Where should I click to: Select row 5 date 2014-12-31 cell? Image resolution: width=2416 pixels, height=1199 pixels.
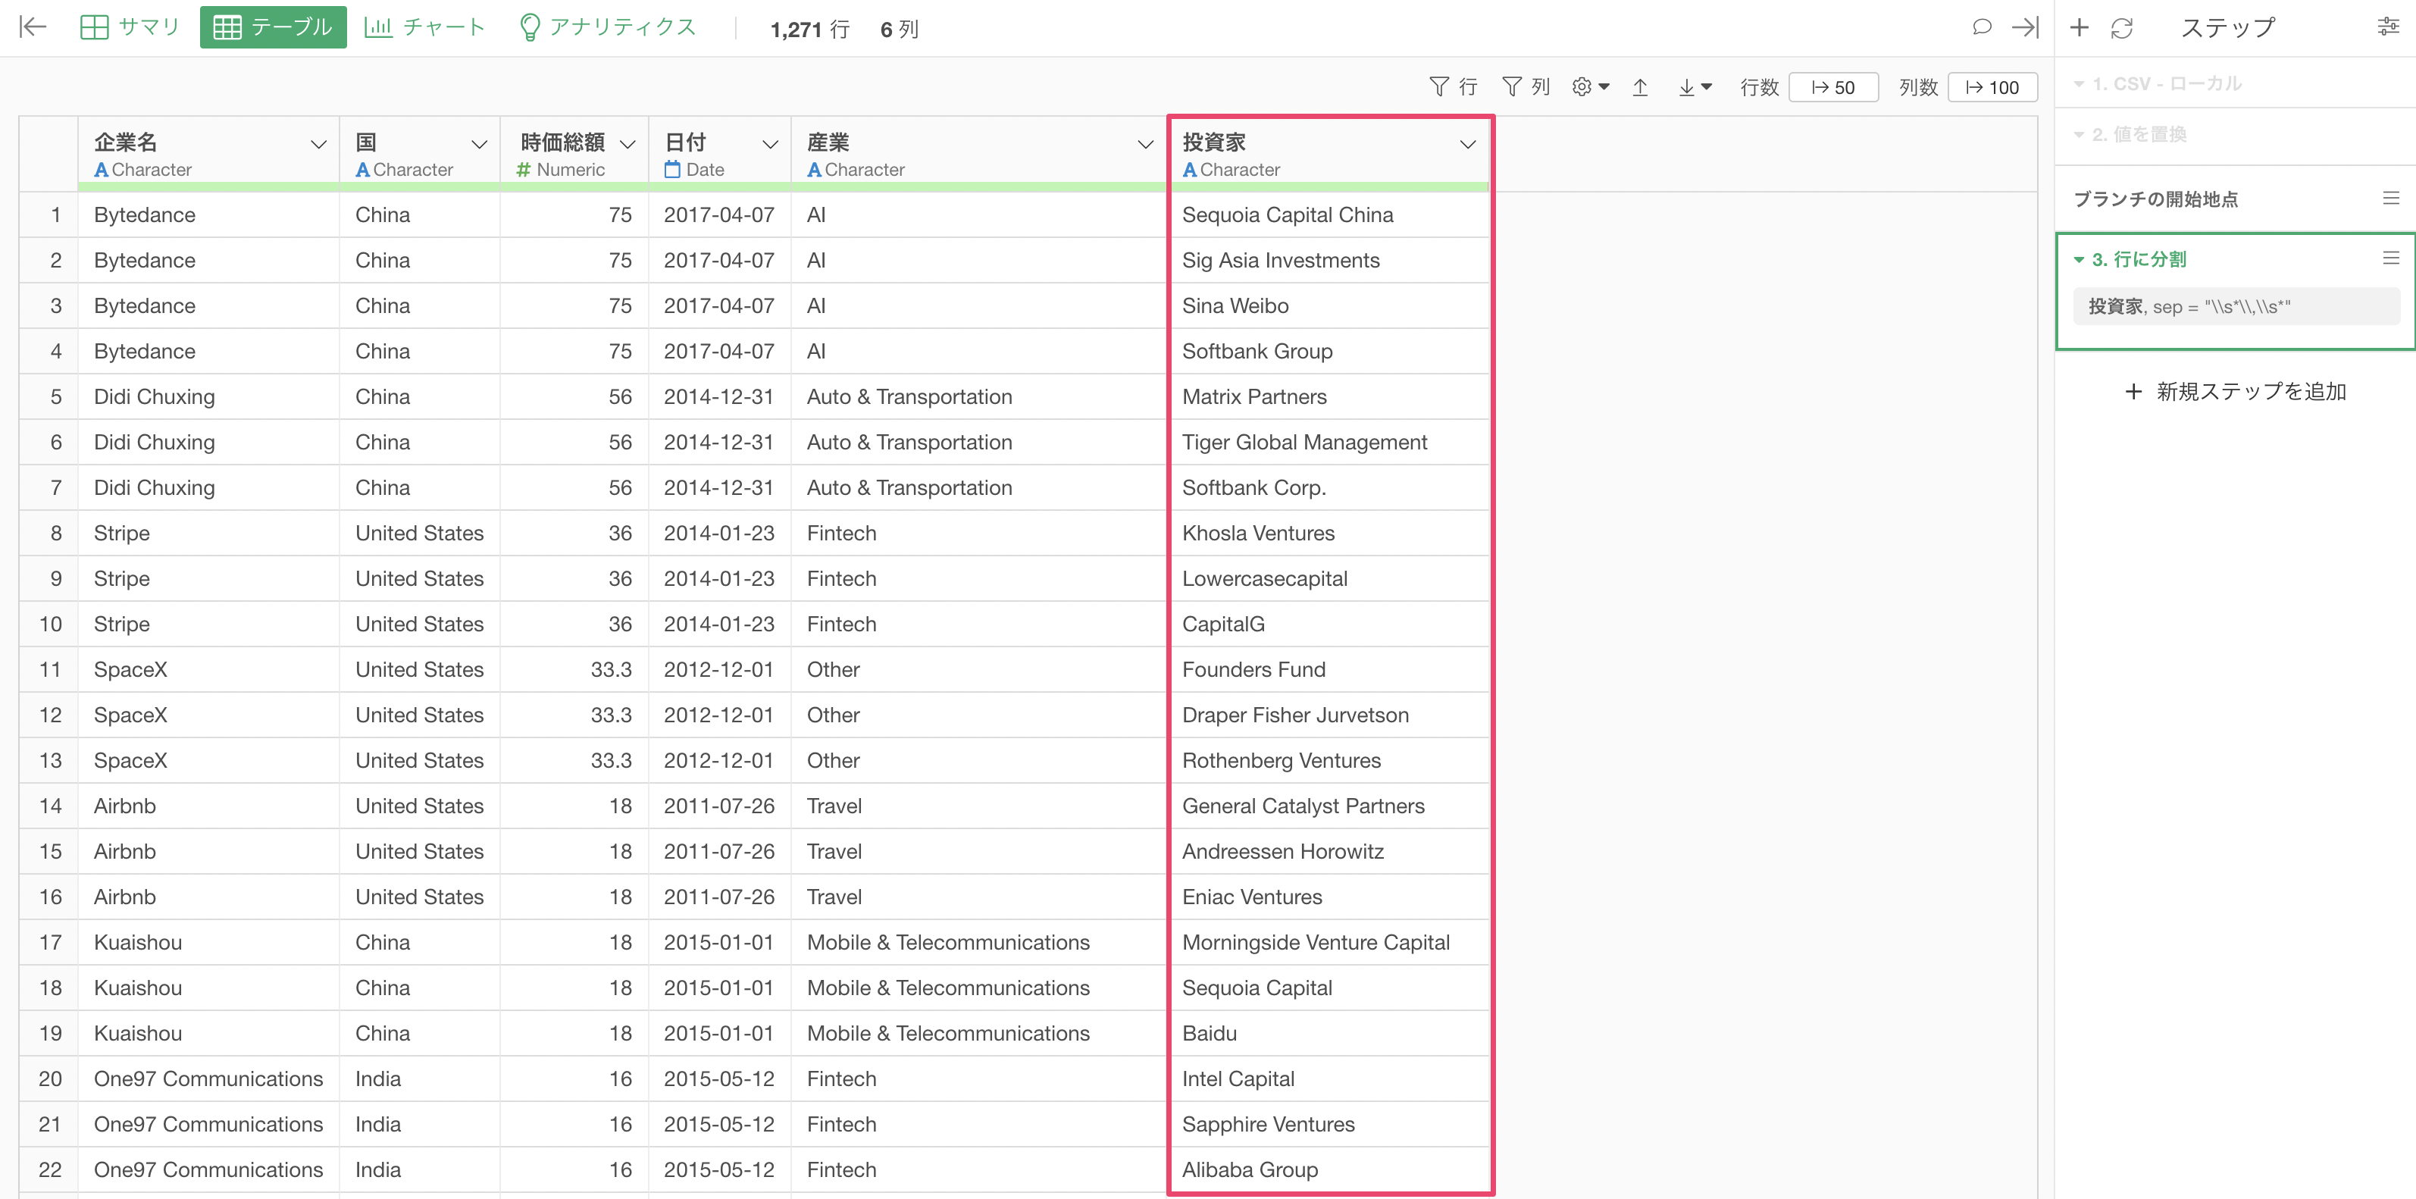719,397
